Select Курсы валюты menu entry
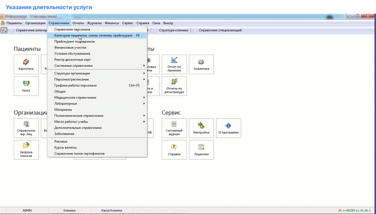This screenshot has height=214, width=376. [x=97, y=148]
